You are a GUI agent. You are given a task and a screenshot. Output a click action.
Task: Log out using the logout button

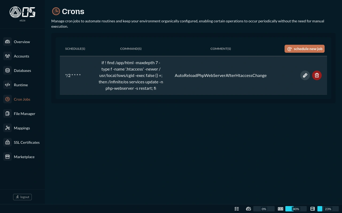[x=22, y=197]
